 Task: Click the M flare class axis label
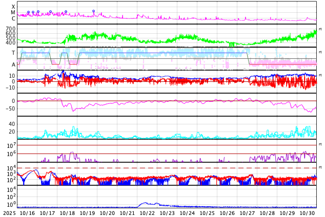pos(13,13)
